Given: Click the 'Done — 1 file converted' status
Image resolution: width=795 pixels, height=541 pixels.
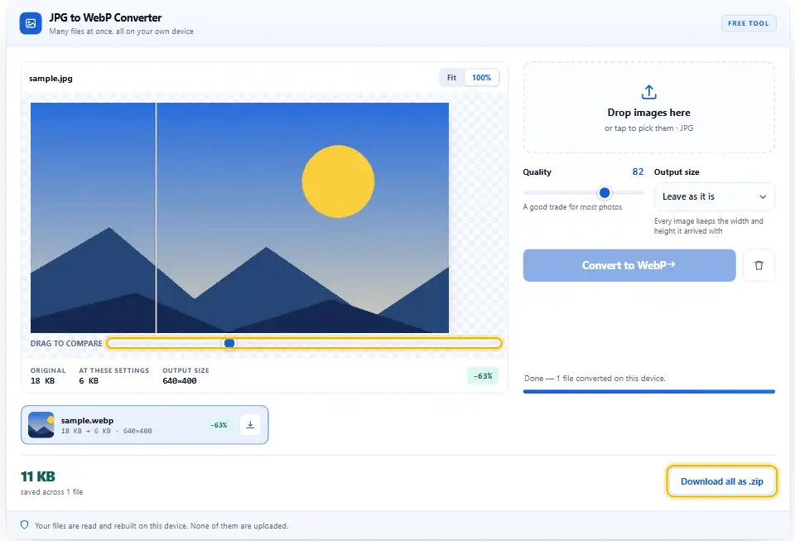Looking at the screenshot, I should (595, 379).
